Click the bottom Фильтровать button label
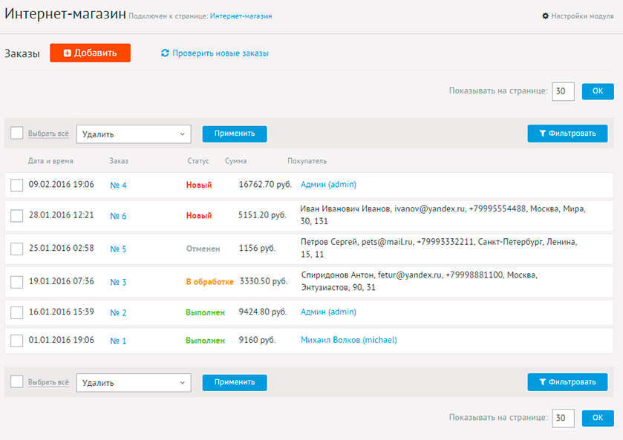623x440 pixels. point(573,382)
